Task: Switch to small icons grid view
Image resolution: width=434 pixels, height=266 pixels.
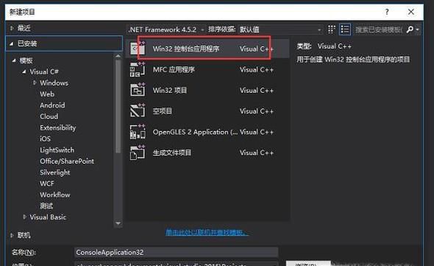Action: point(331,29)
